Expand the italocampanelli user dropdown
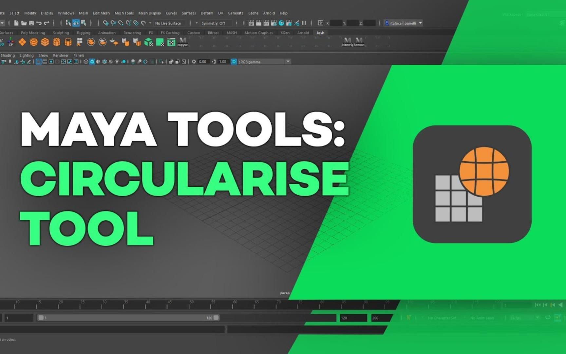 coord(420,23)
